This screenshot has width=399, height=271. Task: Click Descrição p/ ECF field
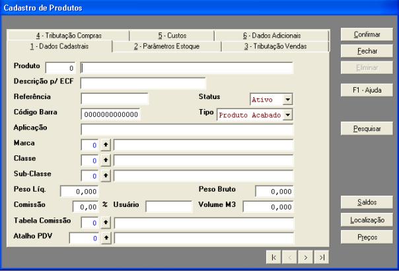[143, 83]
